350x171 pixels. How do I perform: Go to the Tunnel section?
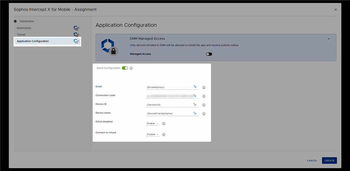pyautogui.click(x=21, y=35)
